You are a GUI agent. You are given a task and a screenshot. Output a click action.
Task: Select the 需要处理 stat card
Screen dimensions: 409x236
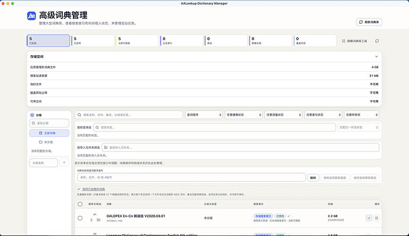coord(270,41)
